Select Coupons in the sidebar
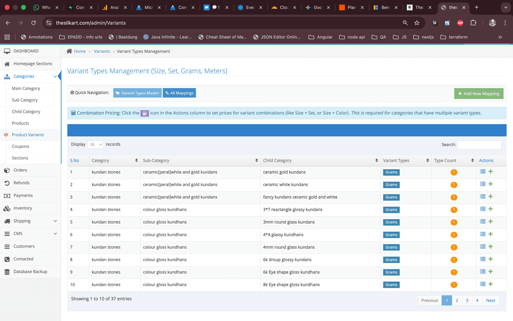The width and height of the screenshot is (513, 321). pyautogui.click(x=20, y=146)
